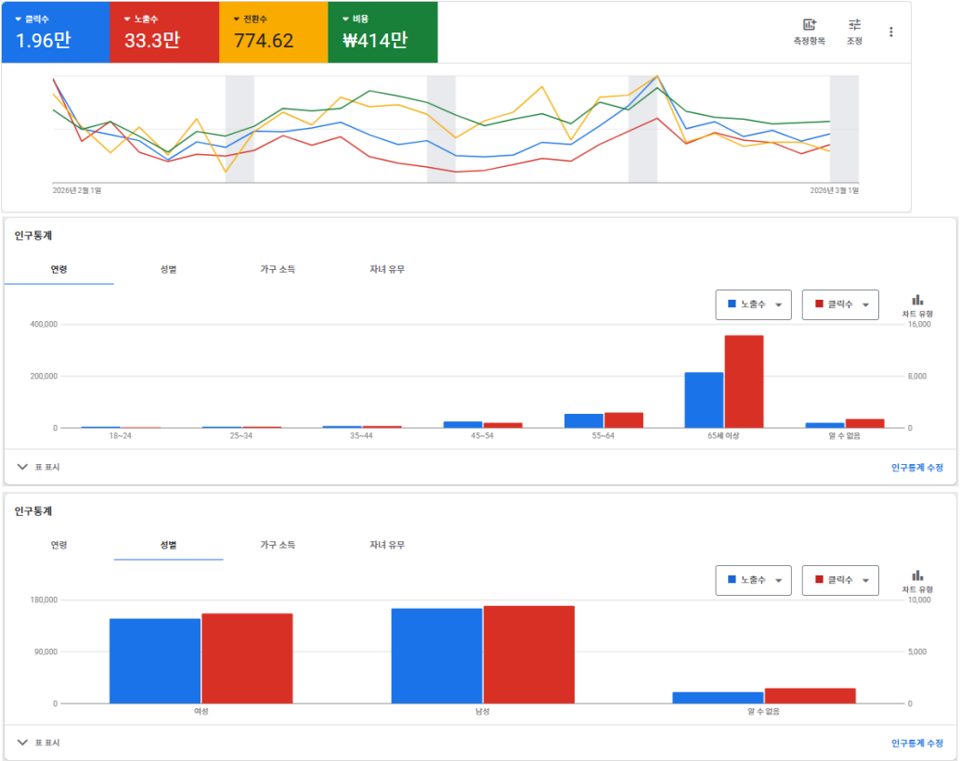This screenshot has width=960, height=761.
Task: Expand 표 표시 under the gender chart
Action: pyautogui.click(x=39, y=742)
